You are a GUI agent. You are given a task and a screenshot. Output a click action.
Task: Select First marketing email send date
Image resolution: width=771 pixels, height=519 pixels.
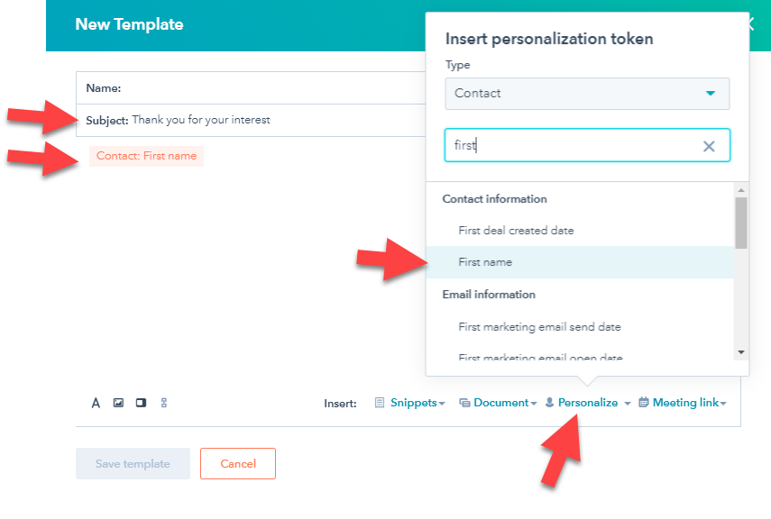(x=541, y=325)
